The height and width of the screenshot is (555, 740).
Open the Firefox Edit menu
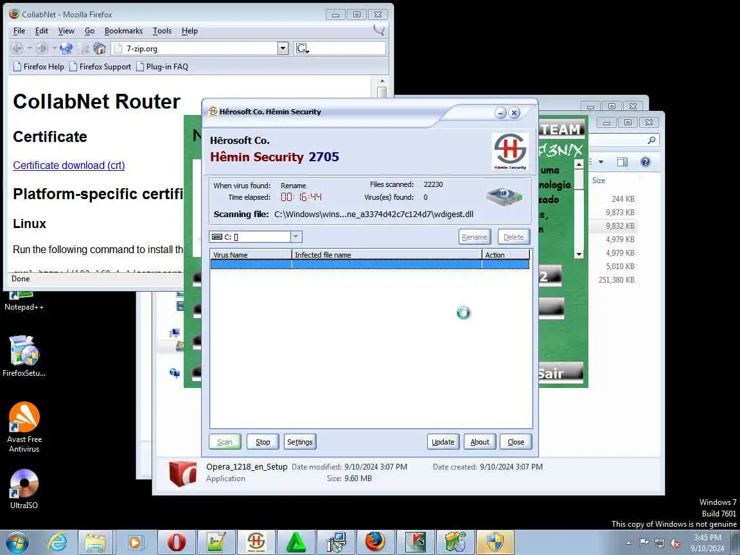coord(42,31)
